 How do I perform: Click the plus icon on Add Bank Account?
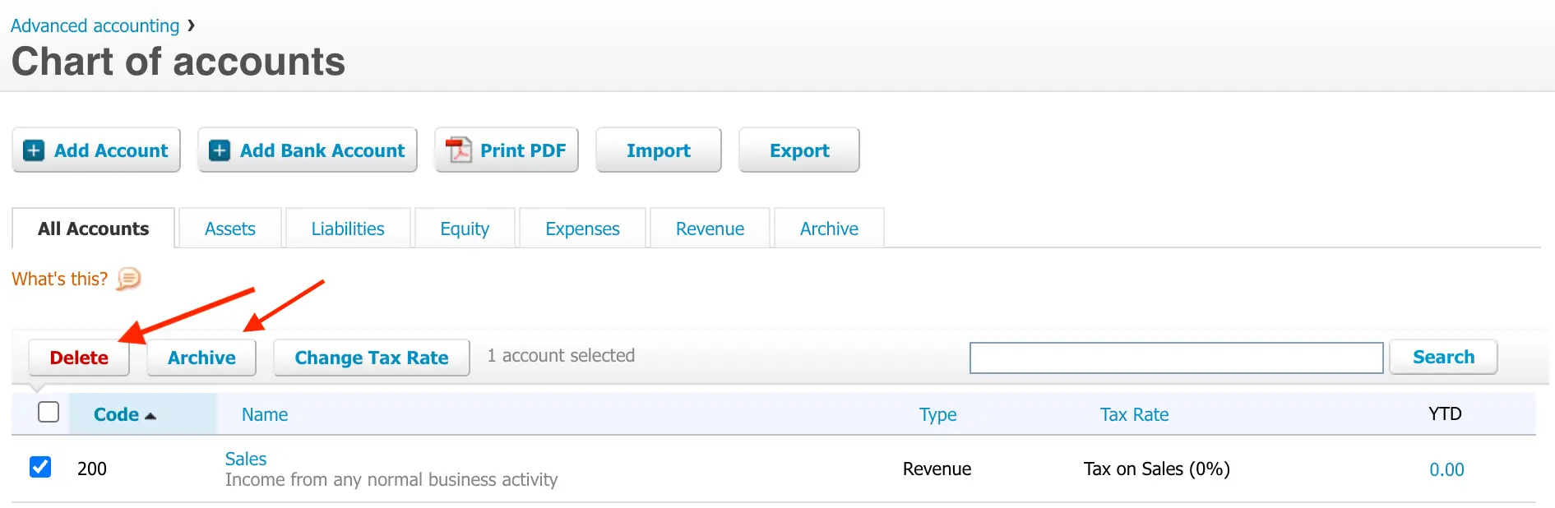pyautogui.click(x=220, y=150)
